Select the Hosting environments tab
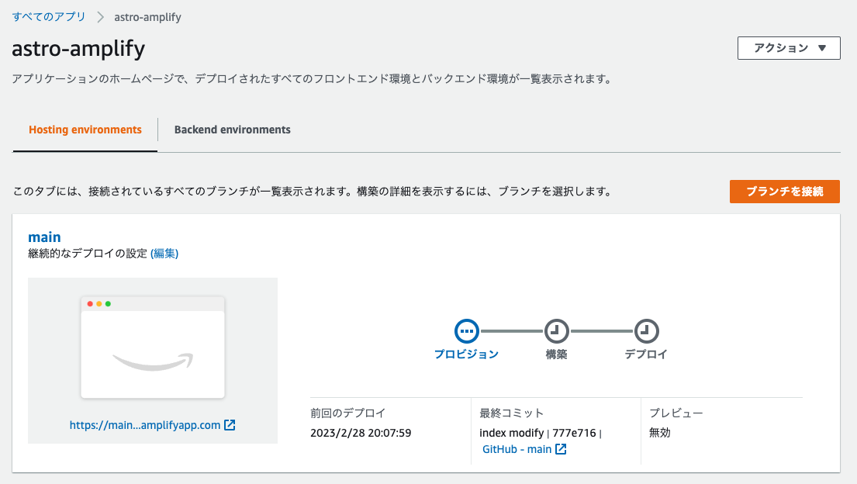Viewport: 857px width, 484px height. [85, 130]
